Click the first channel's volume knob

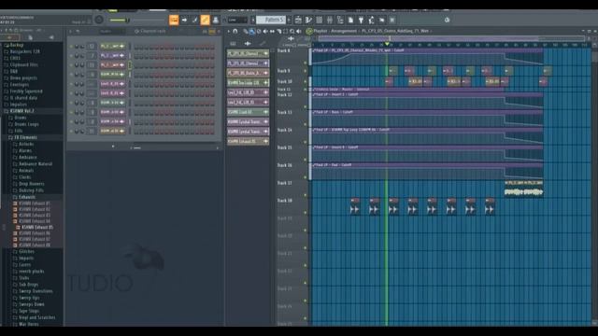tap(82, 46)
